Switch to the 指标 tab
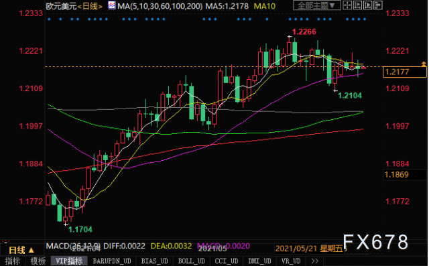 (x=12, y=261)
